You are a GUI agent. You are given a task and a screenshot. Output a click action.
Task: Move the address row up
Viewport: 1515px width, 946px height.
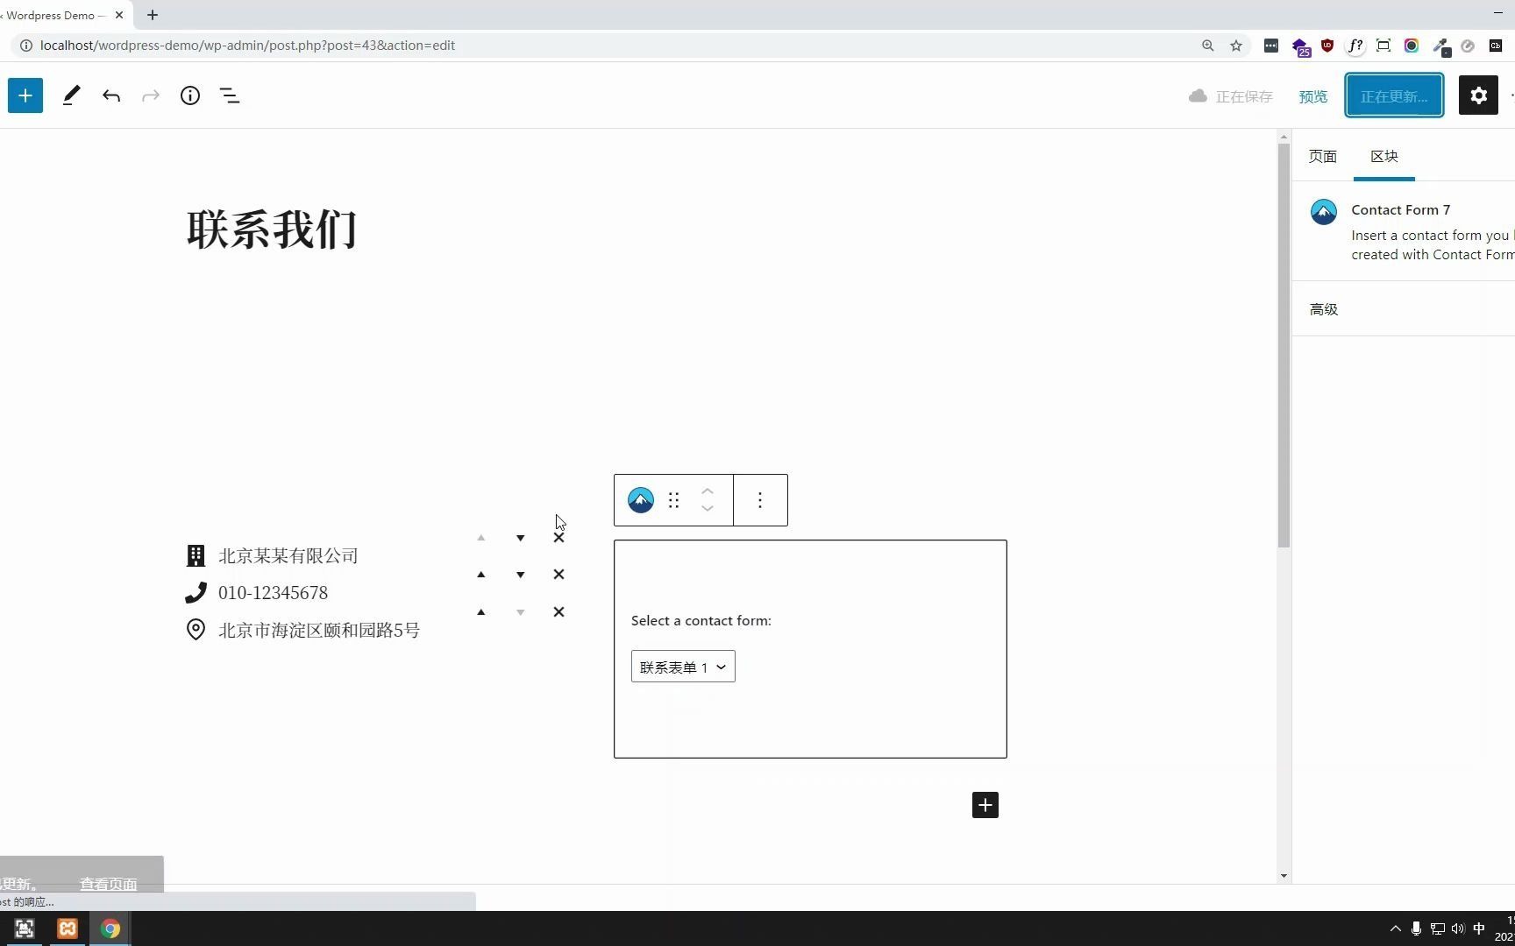(x=481, y=612)
